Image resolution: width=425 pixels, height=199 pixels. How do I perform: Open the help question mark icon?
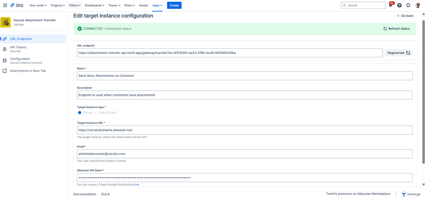coord(399,5)
